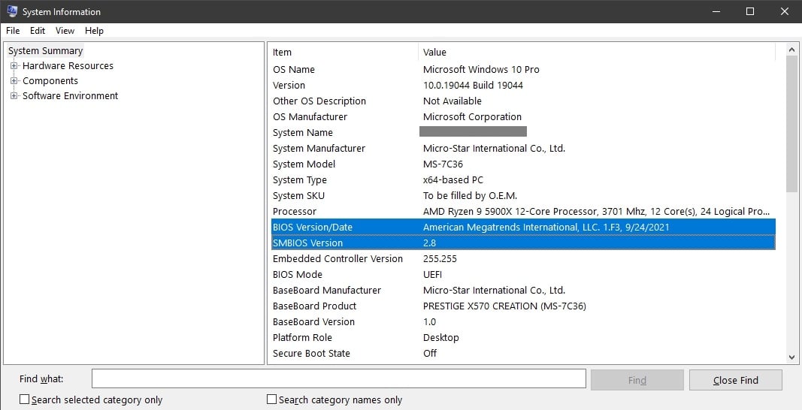Close the System Information window

click(785, 11)
